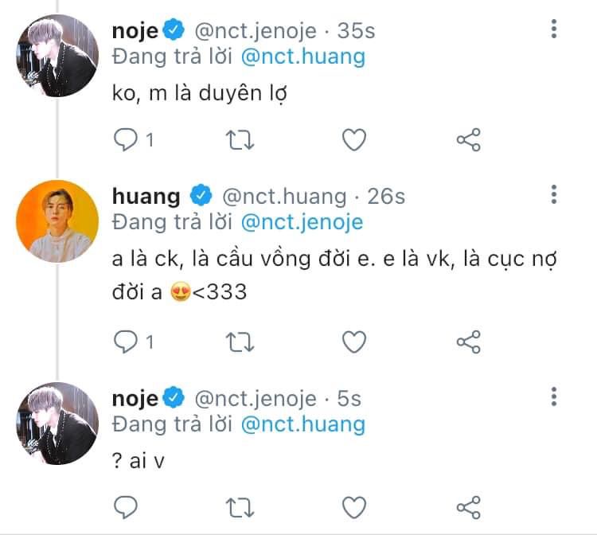Open more options for noje's 35s tweet
Viewport: 597px width, 535px height.
click(x=554, y=29)
